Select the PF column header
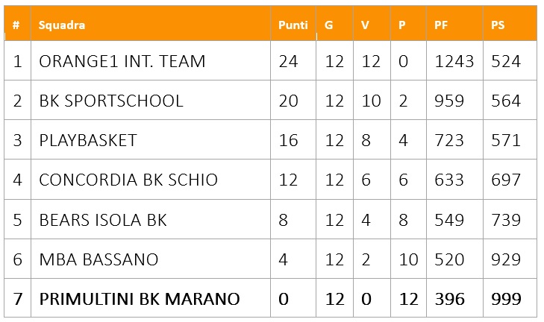The width and height of the screenshot is (544, 322). (441, 25)
